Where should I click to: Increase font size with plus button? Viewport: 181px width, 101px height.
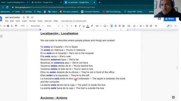pyautogui.click(x=72, y=26)
